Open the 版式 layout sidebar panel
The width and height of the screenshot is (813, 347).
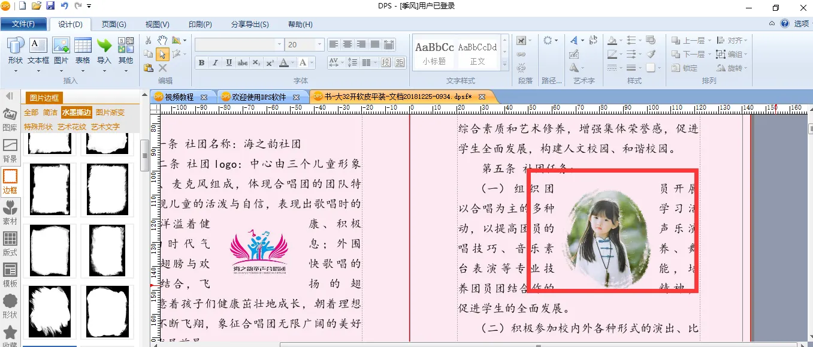10,245
